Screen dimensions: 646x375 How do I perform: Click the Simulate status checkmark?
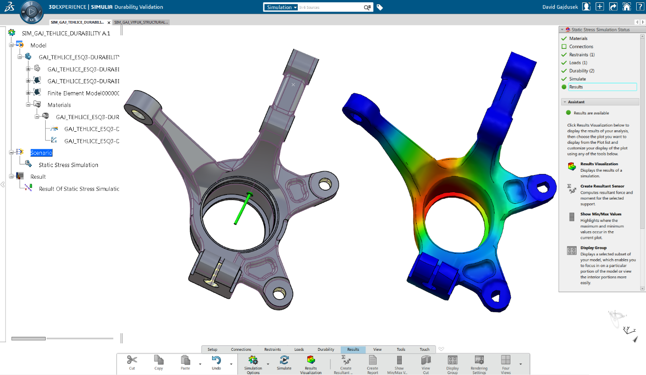564,79
